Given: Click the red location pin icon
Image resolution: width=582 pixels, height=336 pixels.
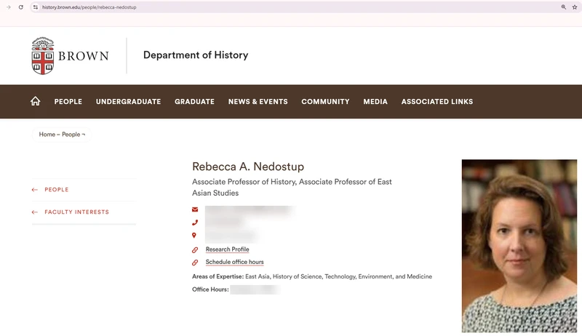Looking at the screenshot, I should (x=194, y=235).
